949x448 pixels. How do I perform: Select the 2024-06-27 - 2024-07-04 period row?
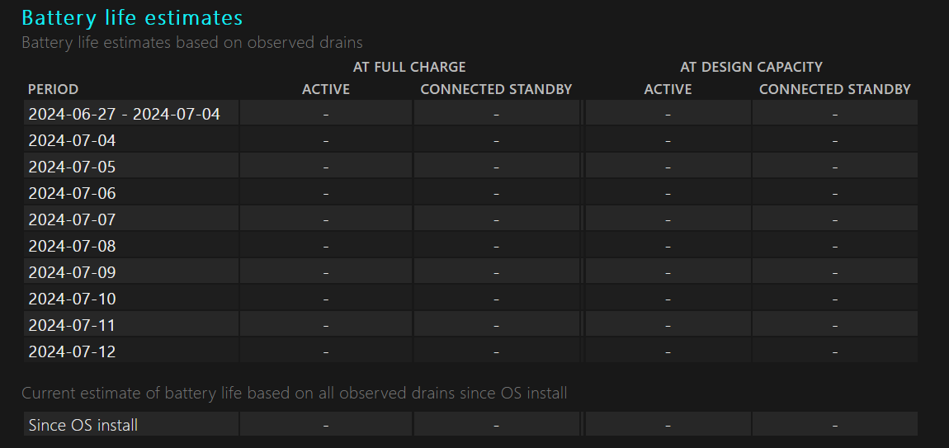pyautogui.click(x=125, y=114)
